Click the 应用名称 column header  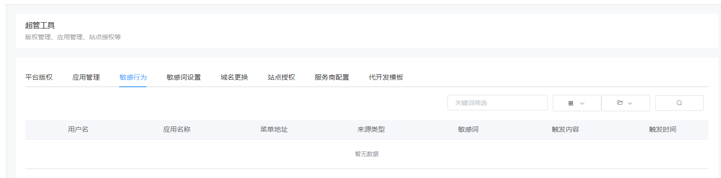tap(177, 129)
